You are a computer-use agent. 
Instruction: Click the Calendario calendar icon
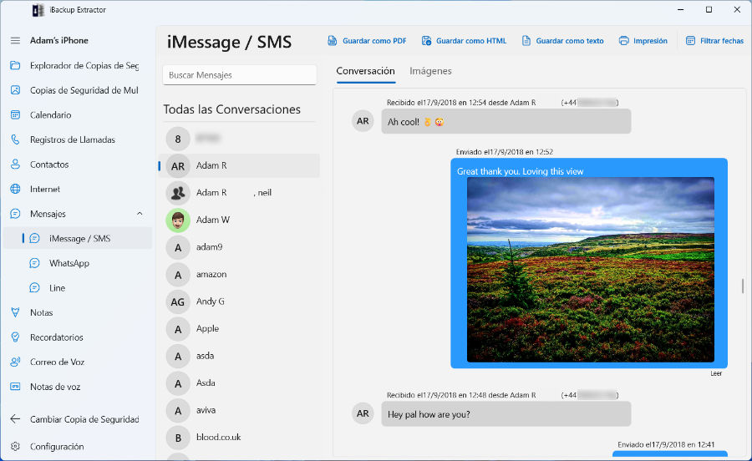pos(15,115)
